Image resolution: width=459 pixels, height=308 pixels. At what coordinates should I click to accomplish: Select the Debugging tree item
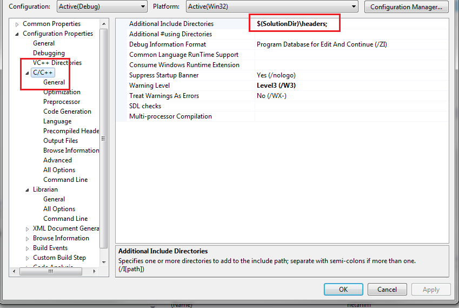[x=49, y=53]
